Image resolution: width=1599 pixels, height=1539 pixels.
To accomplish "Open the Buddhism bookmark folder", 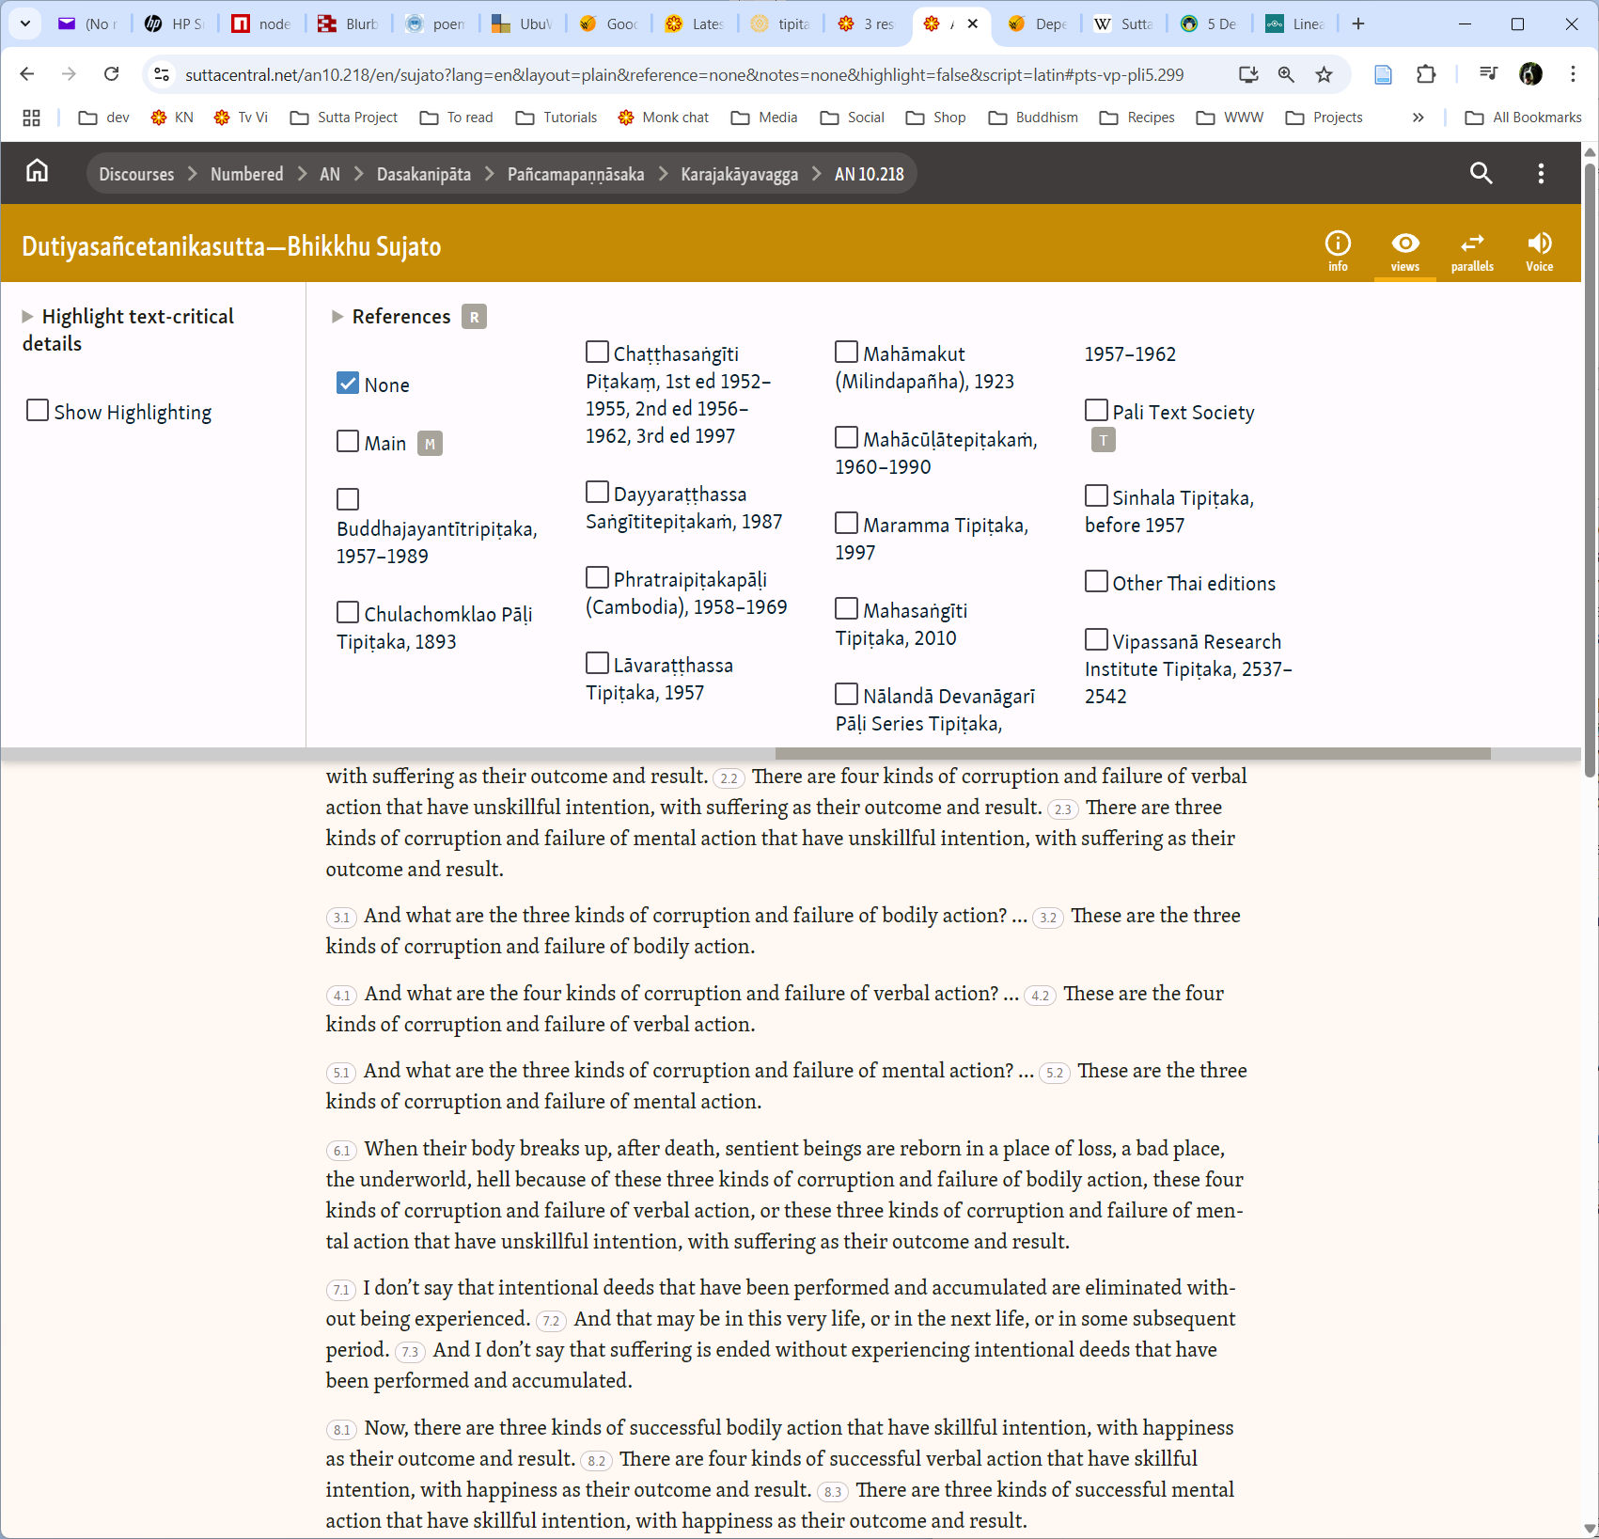I will 1033,118.
